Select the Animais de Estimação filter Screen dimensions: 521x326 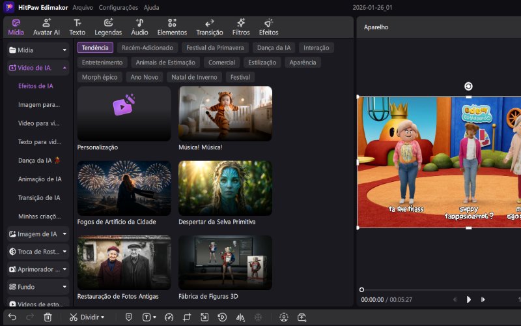pyautogui.click(x=165, y=63)
